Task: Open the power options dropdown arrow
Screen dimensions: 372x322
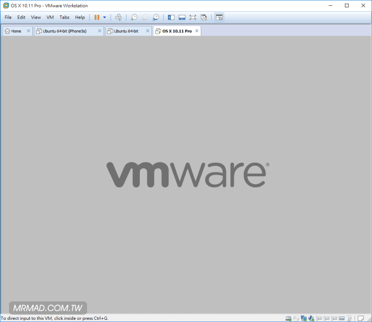Action: tap(105, 17)
